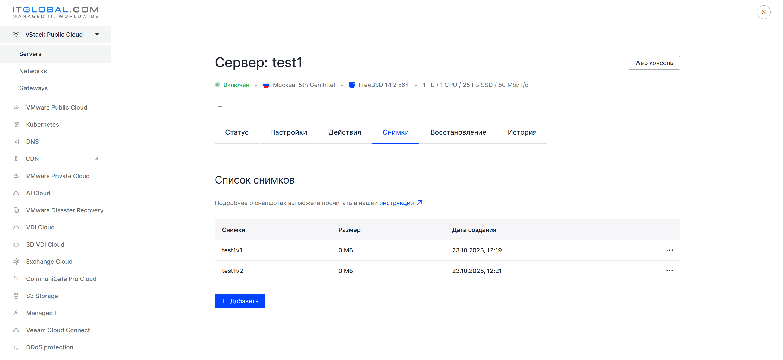
Task: Click the VDI Cloud icon
Action: coord(16,228)
